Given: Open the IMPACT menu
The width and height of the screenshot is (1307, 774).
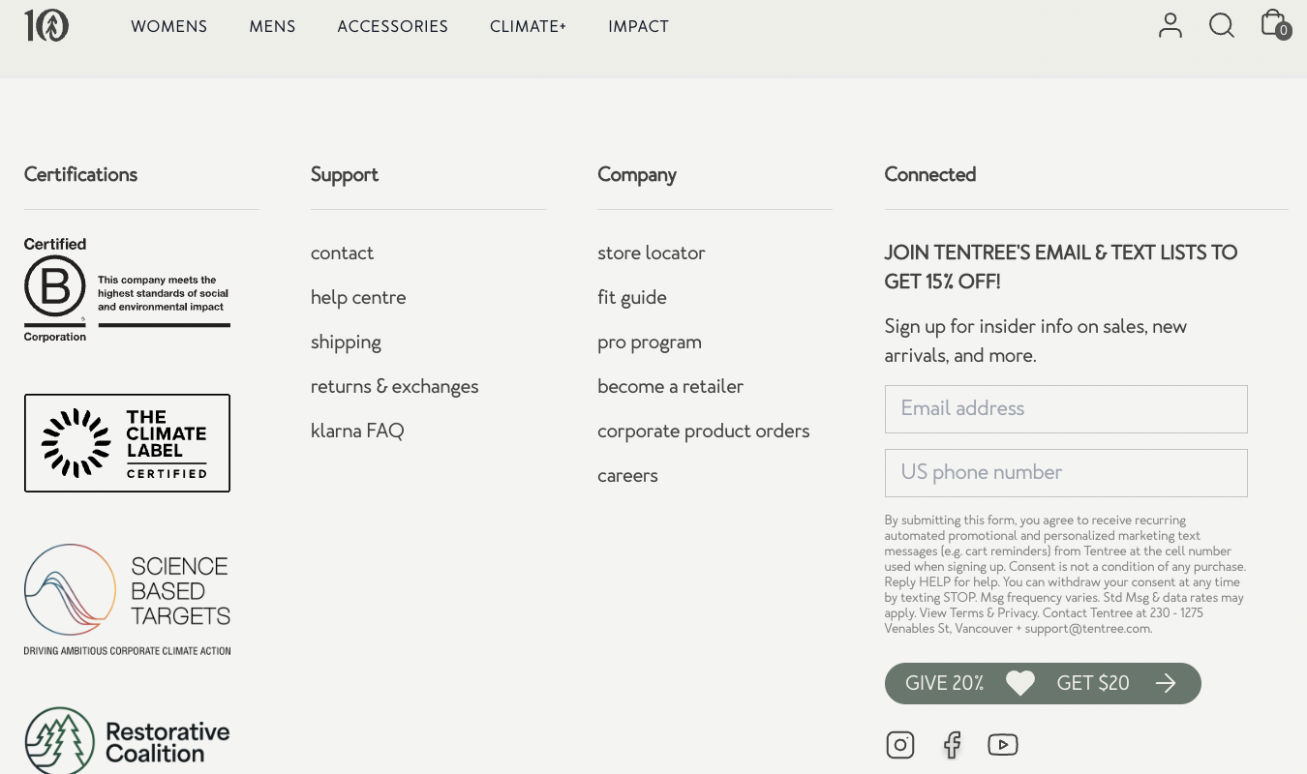Looking at the screenshot, I should tap(639, 26).
